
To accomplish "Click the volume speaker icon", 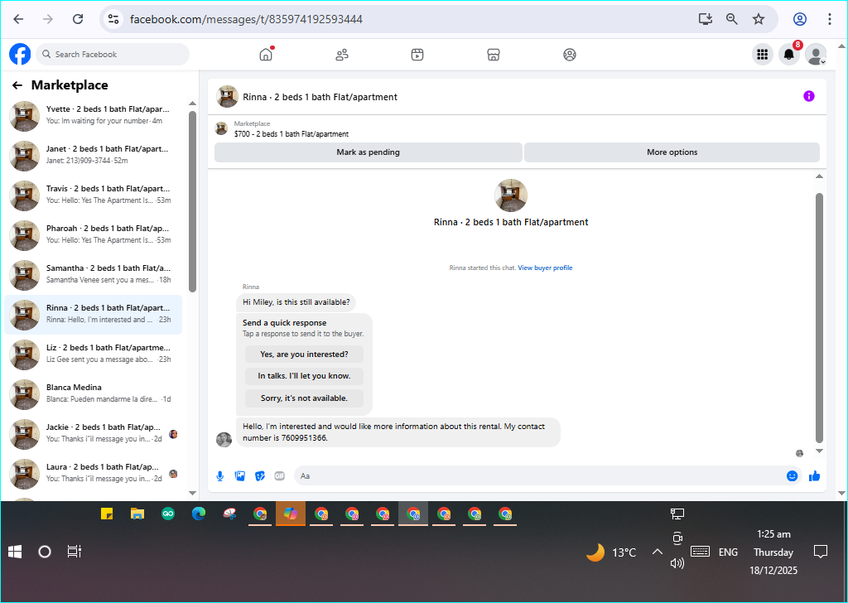I will click(x=677, y=563).
